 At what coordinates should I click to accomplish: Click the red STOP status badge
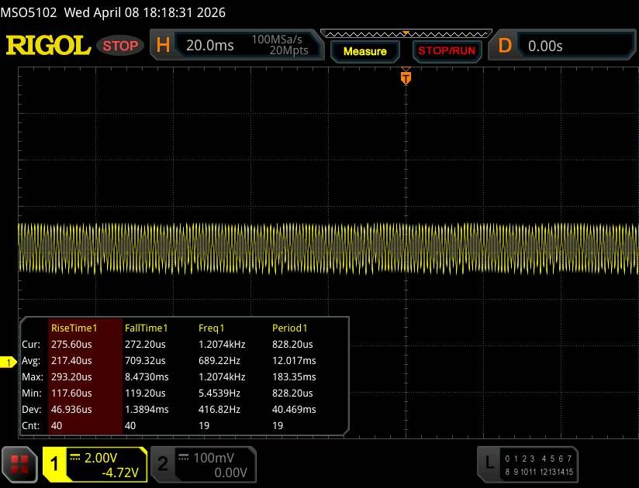tap(121, 46)
